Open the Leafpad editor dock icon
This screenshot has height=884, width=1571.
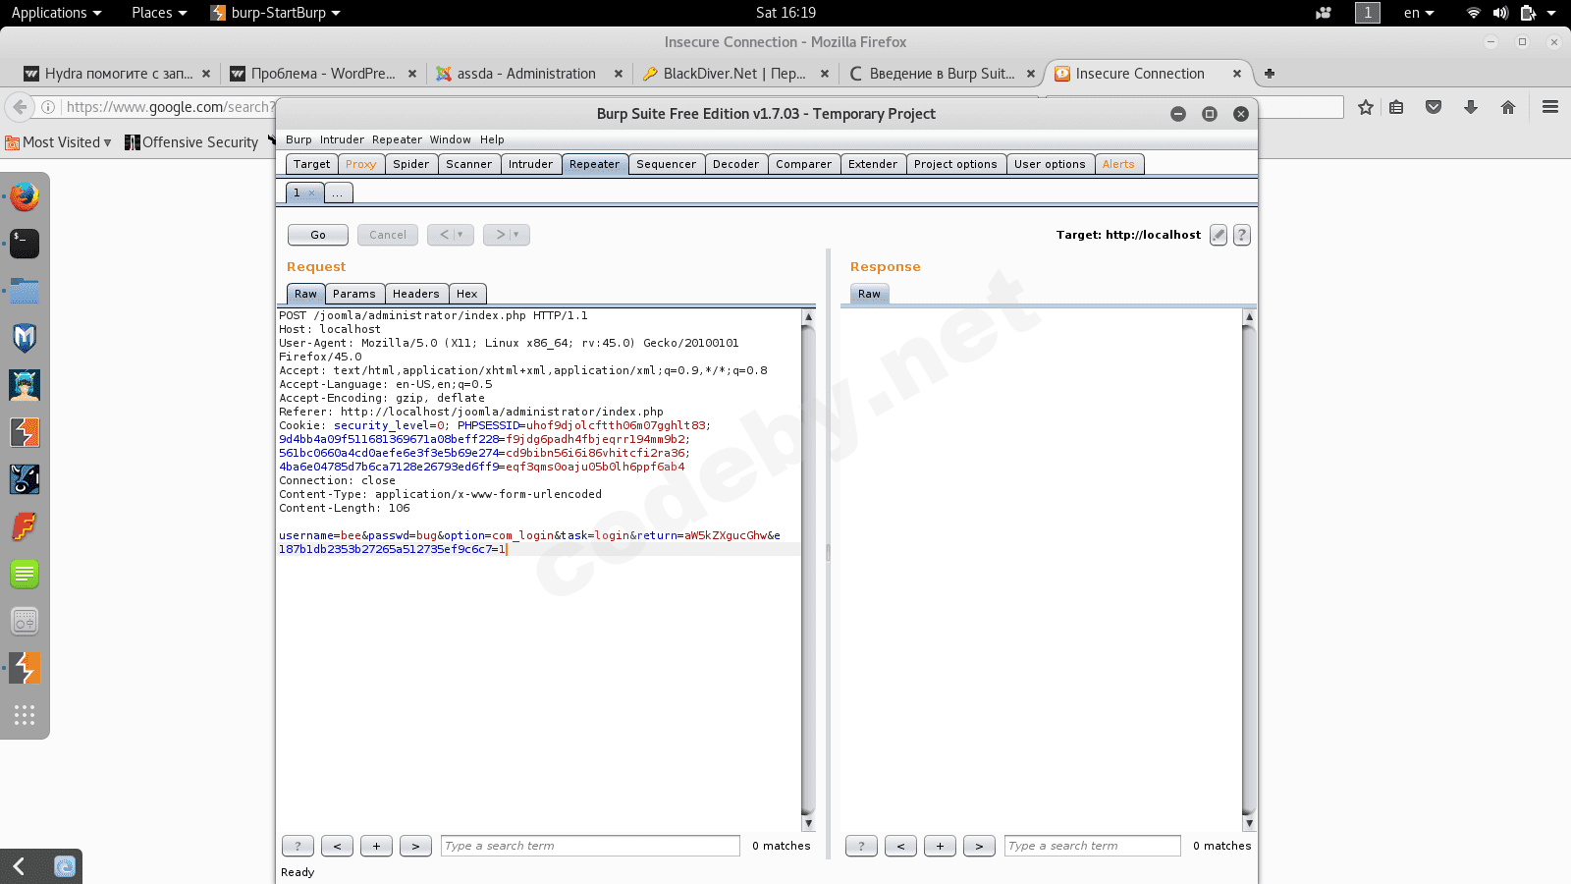point(25,574)
